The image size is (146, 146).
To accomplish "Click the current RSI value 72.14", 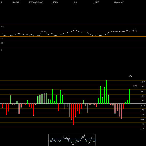I will [x=134, y=31].
